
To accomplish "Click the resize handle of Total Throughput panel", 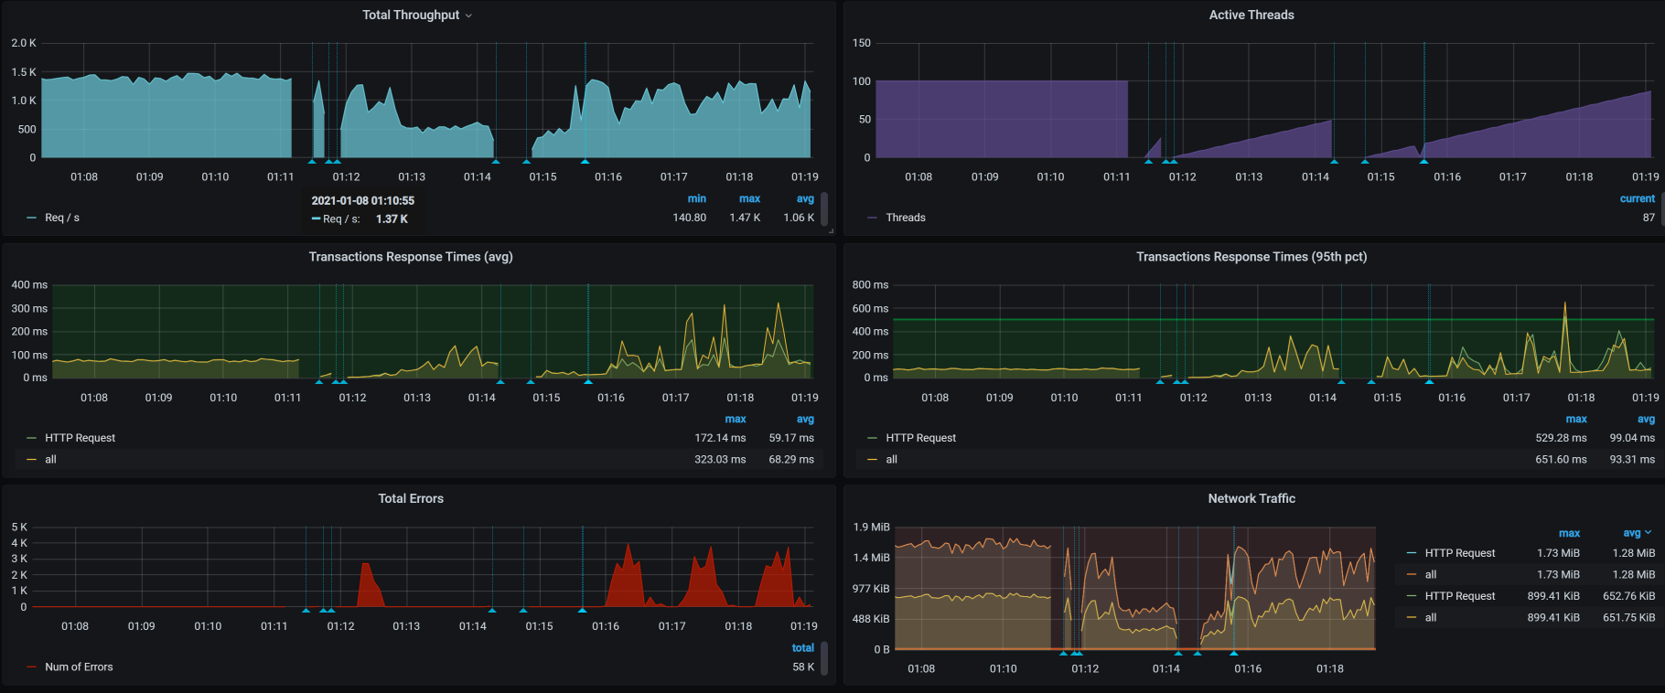I will 831,231.
